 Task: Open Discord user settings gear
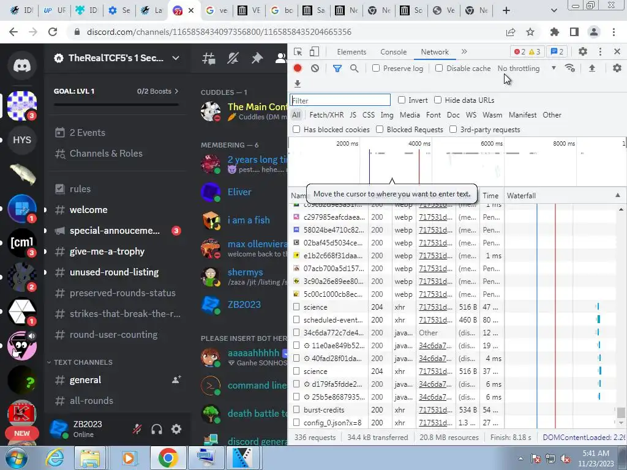coord(176,429)
